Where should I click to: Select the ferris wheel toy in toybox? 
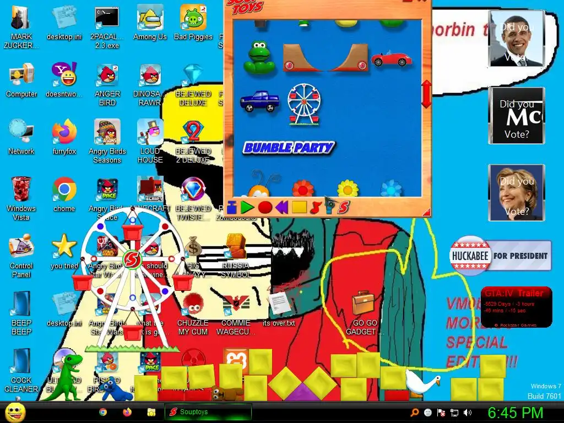(x=304, y=104)
